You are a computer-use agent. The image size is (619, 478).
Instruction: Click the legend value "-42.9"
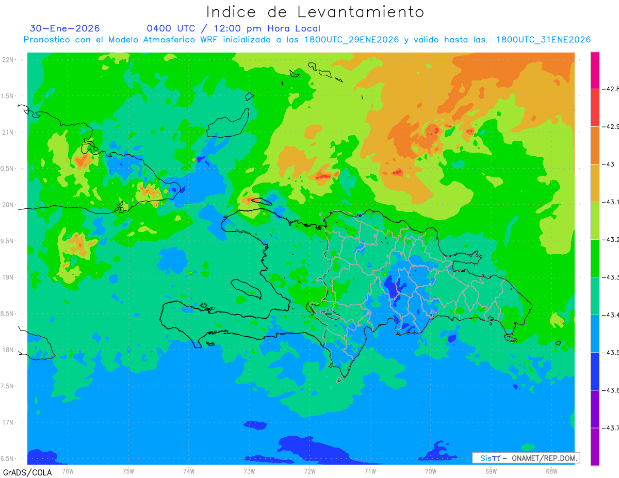tap(611, 127)
